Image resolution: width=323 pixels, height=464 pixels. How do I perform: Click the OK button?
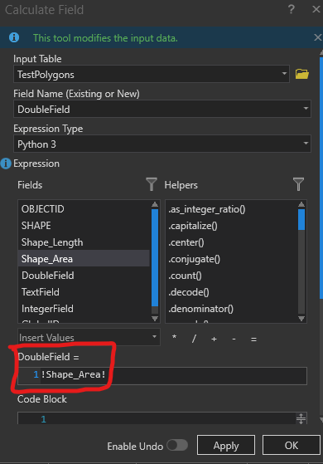(x=291, y=445)
